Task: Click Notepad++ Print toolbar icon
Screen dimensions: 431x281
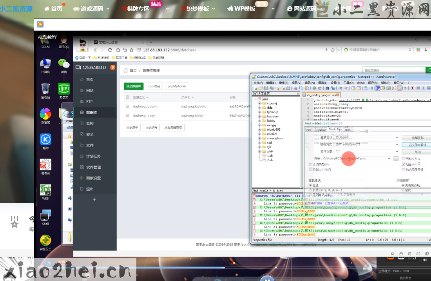Action: (x=288, y=88)
